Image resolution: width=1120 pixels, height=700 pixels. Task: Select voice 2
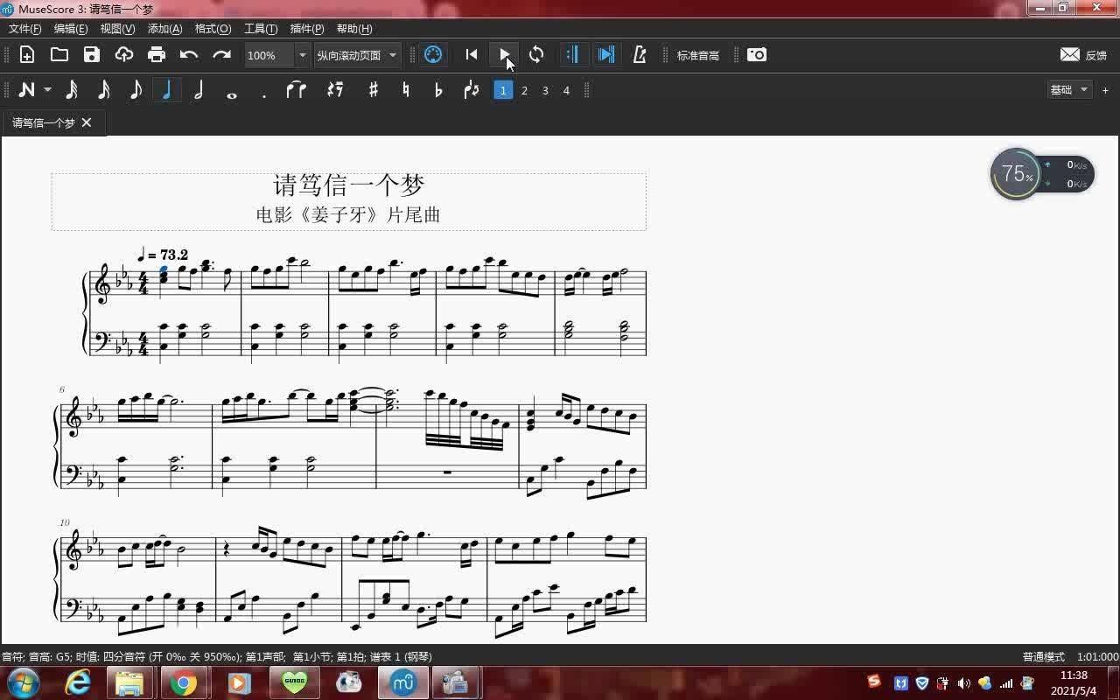click(x=524, y=90)
